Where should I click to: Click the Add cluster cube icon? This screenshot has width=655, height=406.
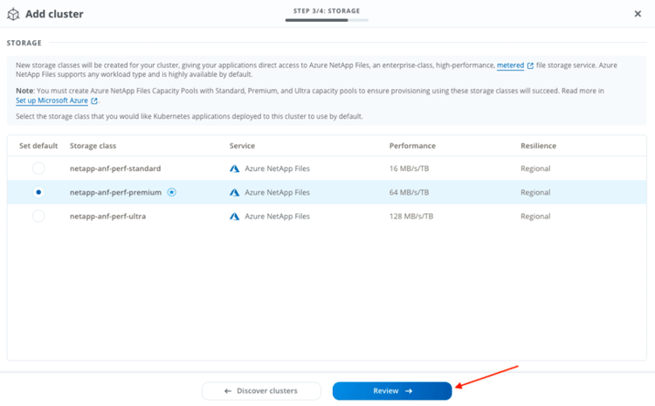click(13, 14)
